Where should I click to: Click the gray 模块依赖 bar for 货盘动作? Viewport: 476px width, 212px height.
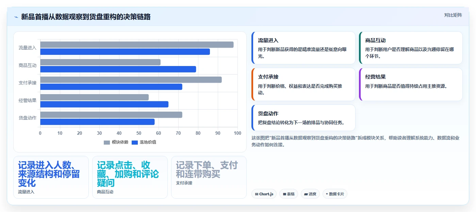pyautogui.click(x=111, y=115)
